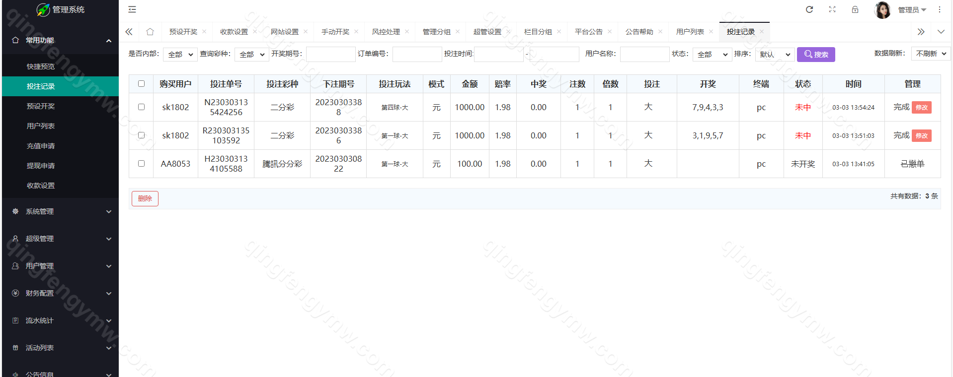
Task: Click the home tab icon
Action: pyautogui.click(x=150, y=32)
